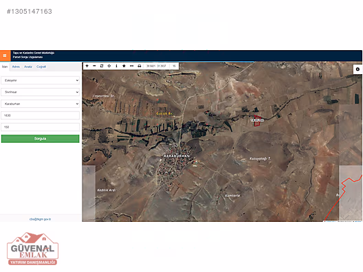Select the measure distance tool icon
363x272 pixels.
[x=131, y=66]
